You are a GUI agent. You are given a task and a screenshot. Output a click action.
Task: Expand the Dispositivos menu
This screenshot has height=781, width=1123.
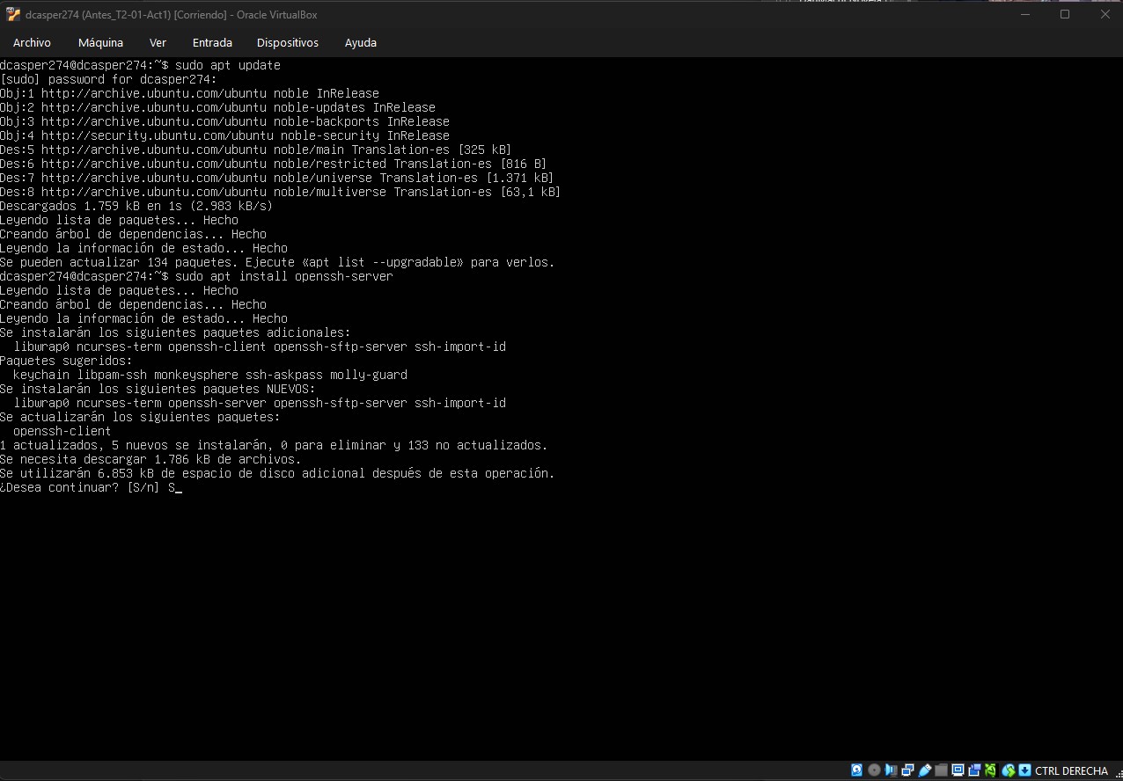(x=288, y=42)
